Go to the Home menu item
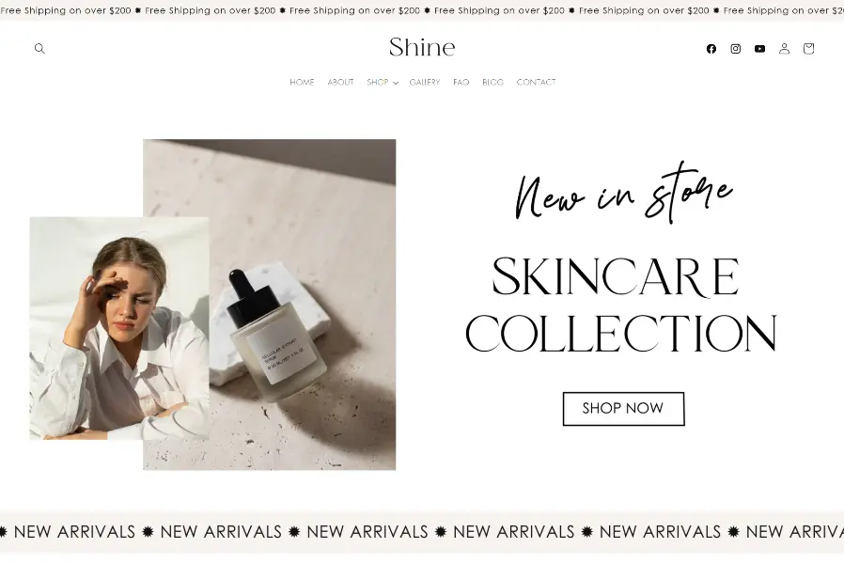 click(x=302, y=83)
